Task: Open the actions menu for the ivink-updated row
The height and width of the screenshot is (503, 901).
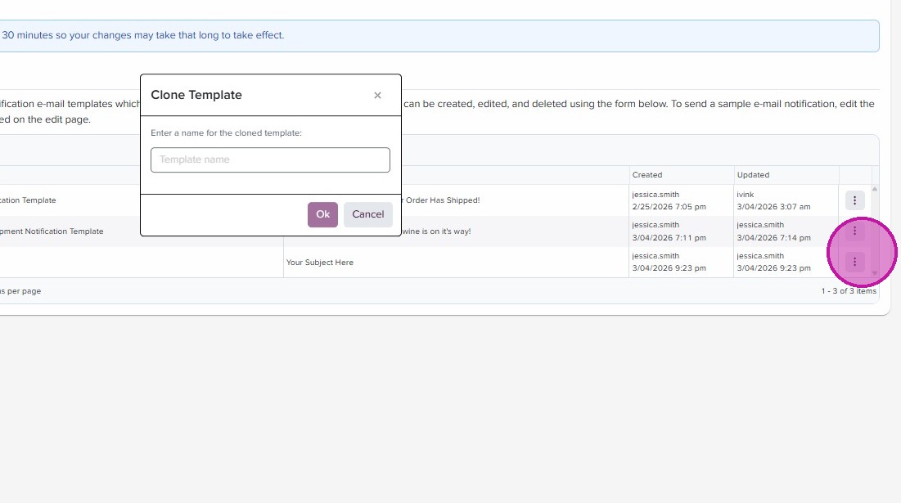Action: click(854, 200)
